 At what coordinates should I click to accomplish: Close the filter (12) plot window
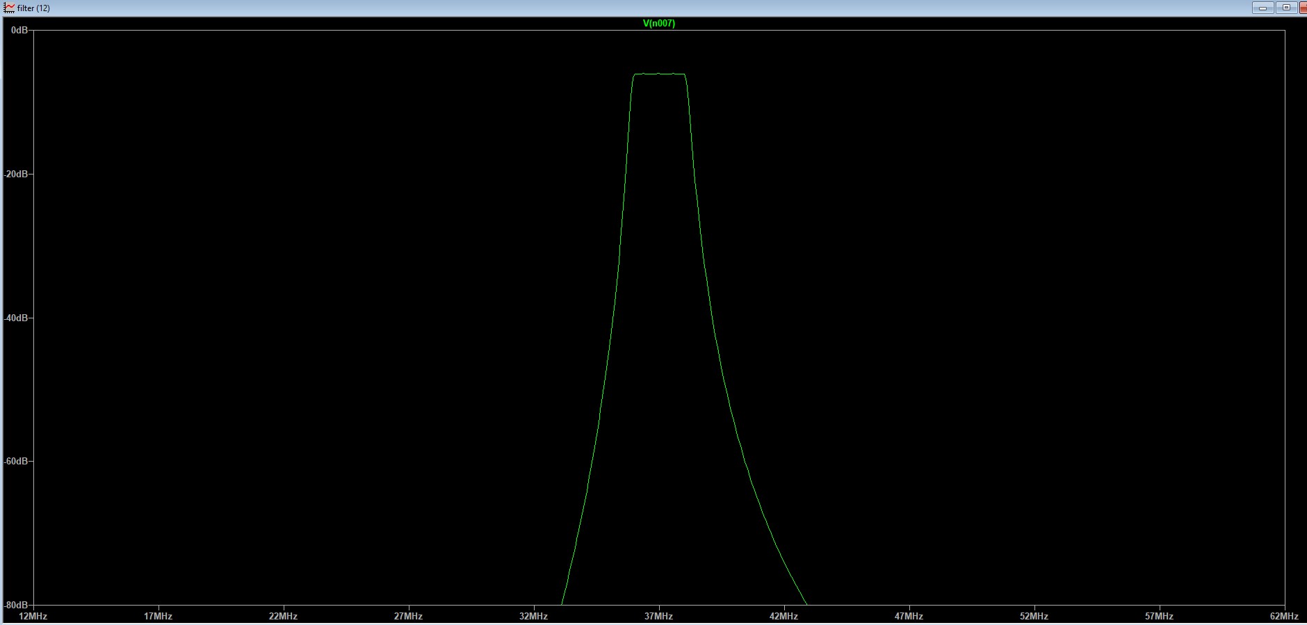coord(1303,8)
